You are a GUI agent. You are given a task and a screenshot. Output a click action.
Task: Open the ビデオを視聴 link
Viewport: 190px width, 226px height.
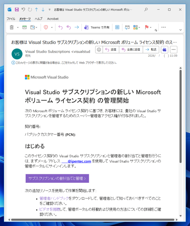coord(49,209)
